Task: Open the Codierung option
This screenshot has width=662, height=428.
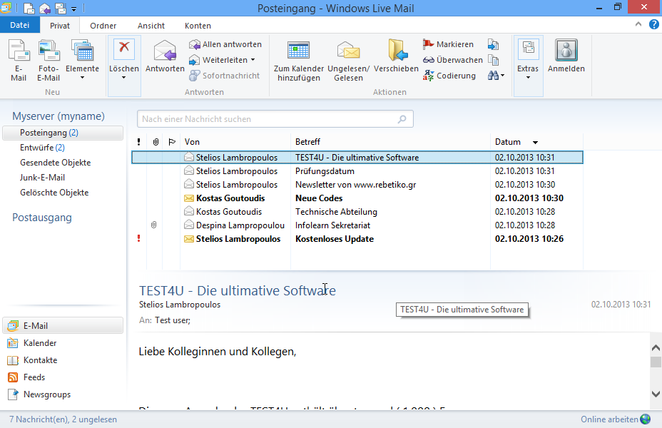Action: (x=449, y=76)
